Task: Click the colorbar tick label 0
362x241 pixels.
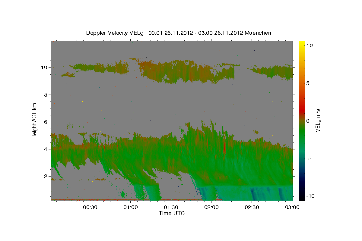Action: [x=308, y=121]
